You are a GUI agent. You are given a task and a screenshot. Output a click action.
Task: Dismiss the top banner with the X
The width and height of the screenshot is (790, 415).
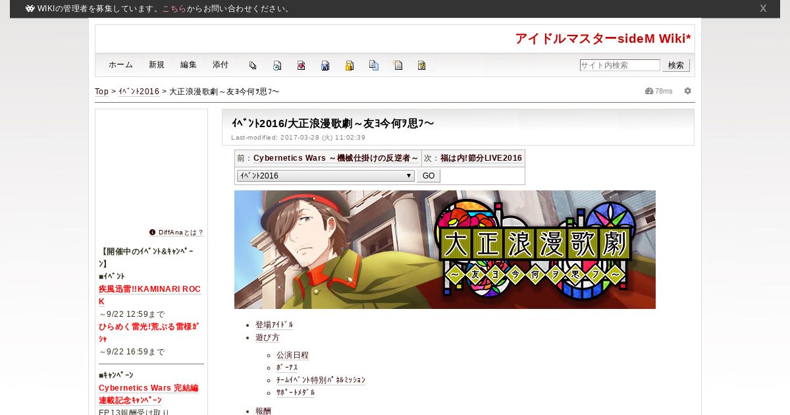pyautogui.click(x=763, y=9)
